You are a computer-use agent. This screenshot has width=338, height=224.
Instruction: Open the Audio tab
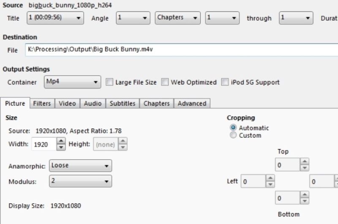tap(93, 104)
